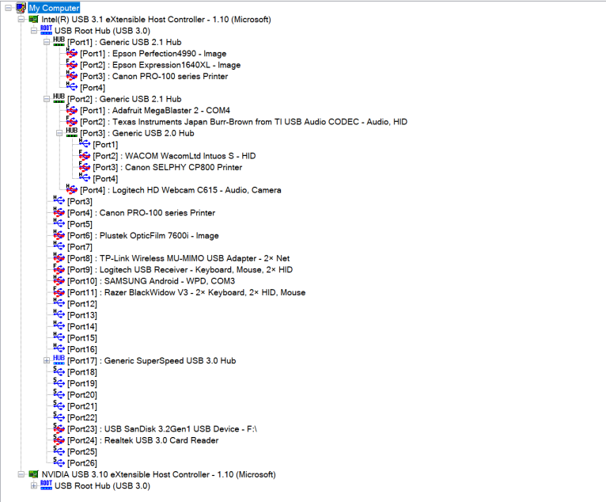This screenshot has height=502, width=606.
Task: Select Epson Perfection4990 - Image entry
Action: 153,53
